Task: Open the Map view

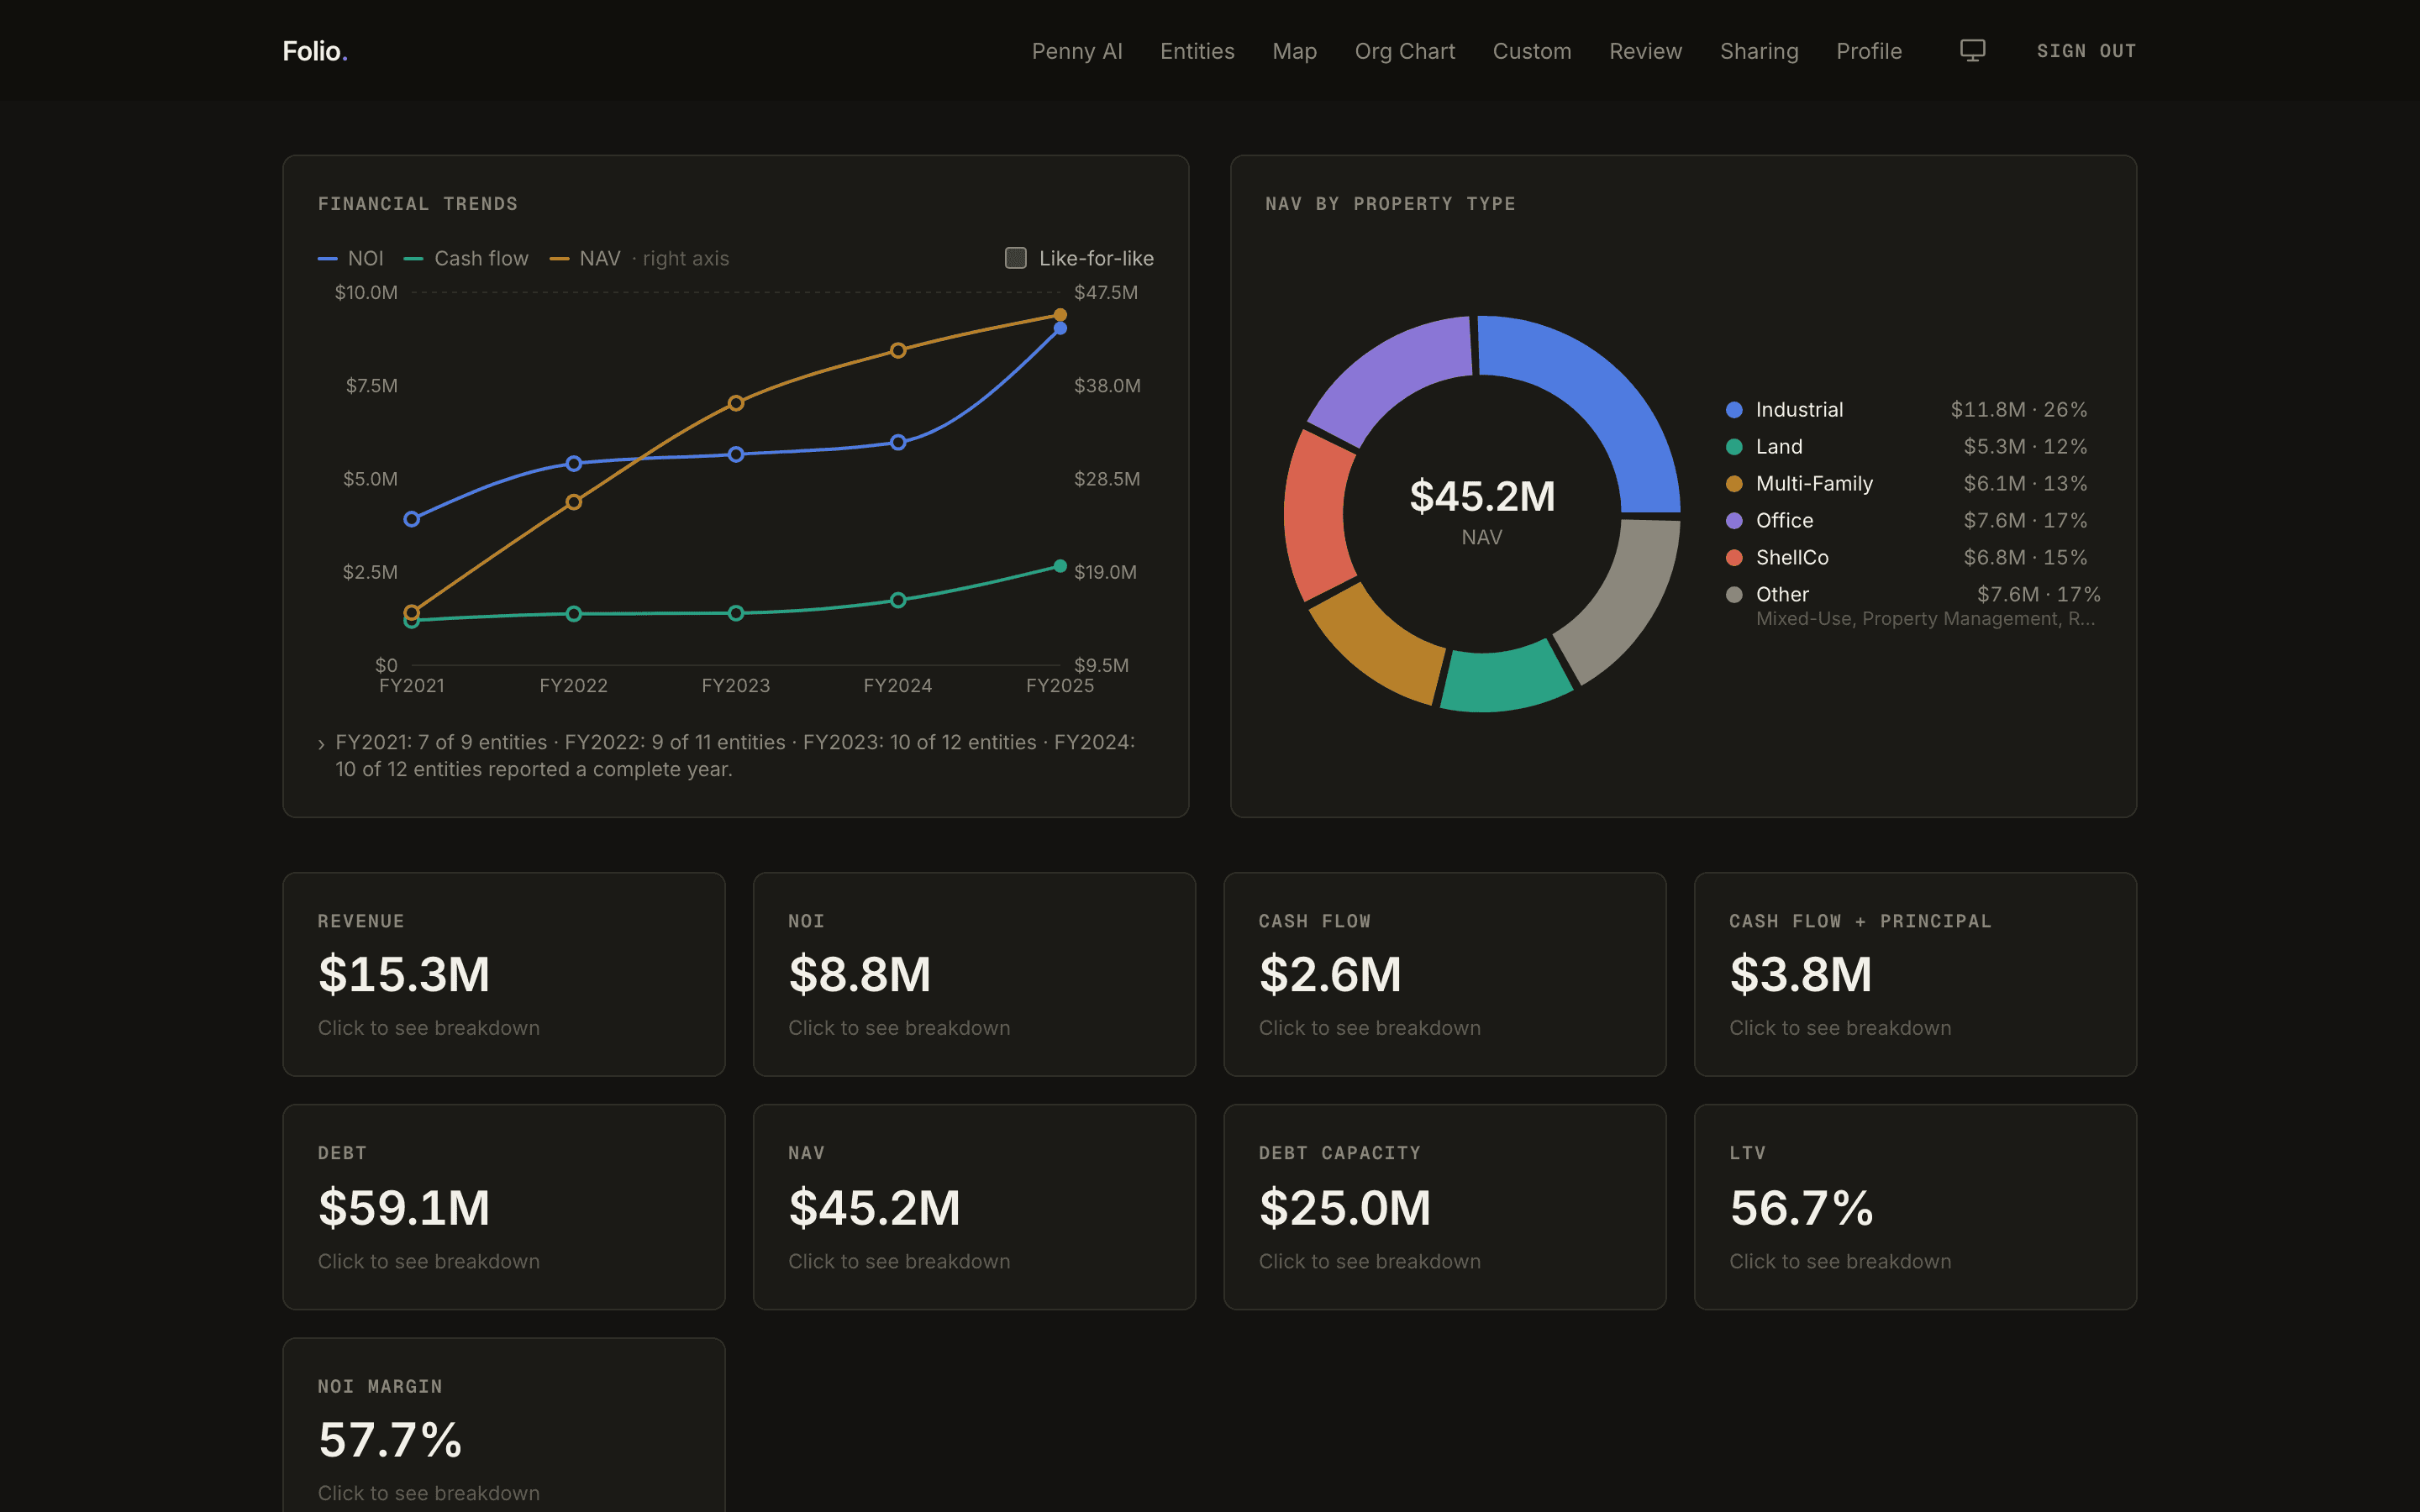Action: 1294,51
